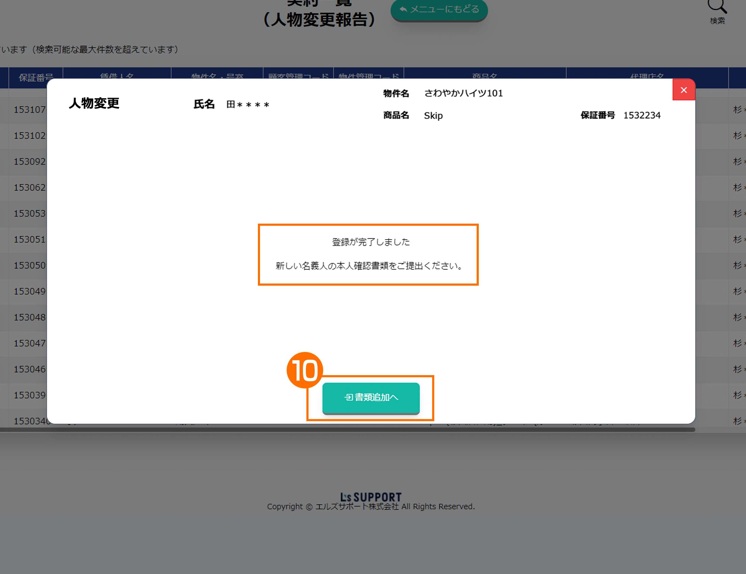The image size is (746, 574).
Task: Close the 人物変更 dialog with red X
Action: 683,90
